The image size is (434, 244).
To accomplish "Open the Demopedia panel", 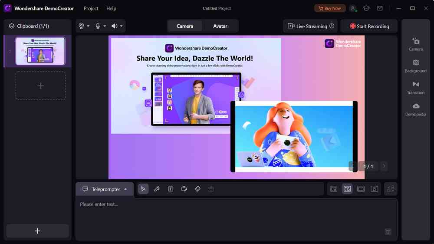I will [415, 110].
